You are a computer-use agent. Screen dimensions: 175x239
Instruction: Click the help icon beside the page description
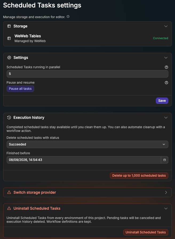pyautogui.click(x=68, y=17)
